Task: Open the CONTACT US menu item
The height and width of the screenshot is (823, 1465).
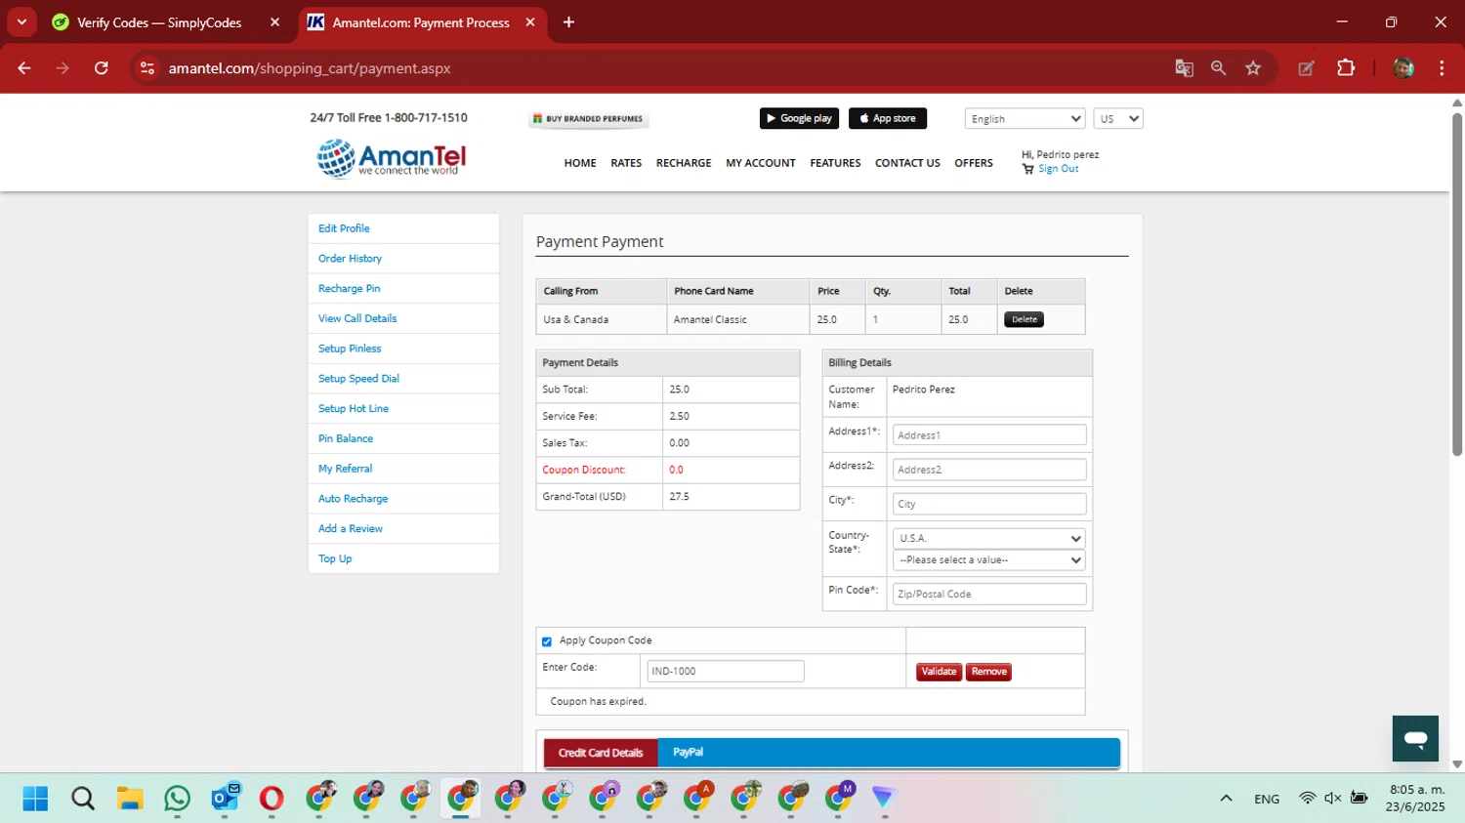Action: pos(907,163)
